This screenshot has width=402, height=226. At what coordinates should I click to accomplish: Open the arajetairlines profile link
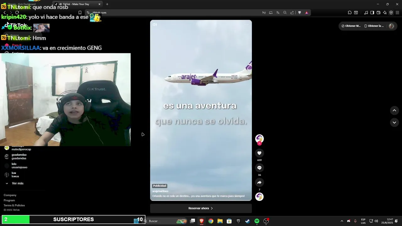tap(160, 191)
